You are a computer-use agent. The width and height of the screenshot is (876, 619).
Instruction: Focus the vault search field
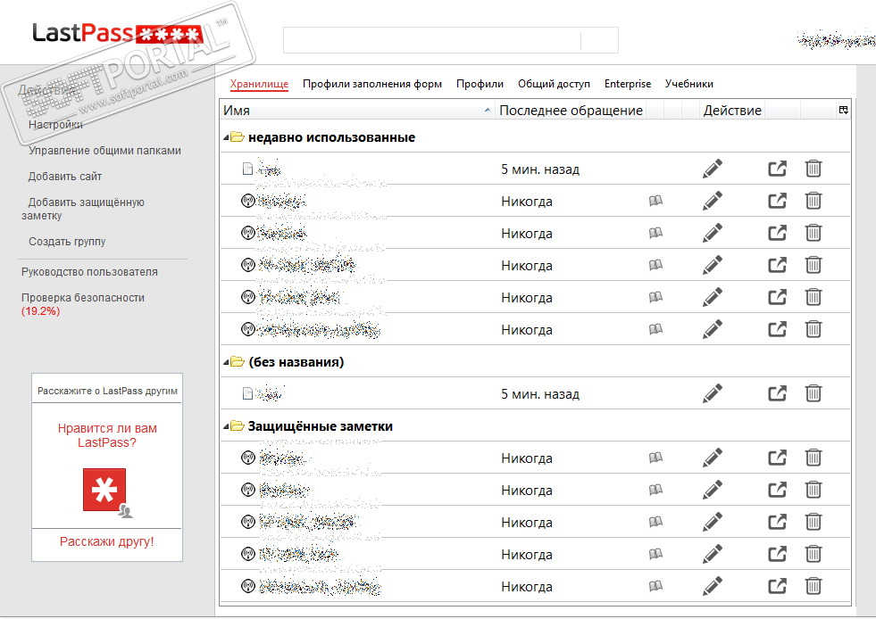point(450,40)
